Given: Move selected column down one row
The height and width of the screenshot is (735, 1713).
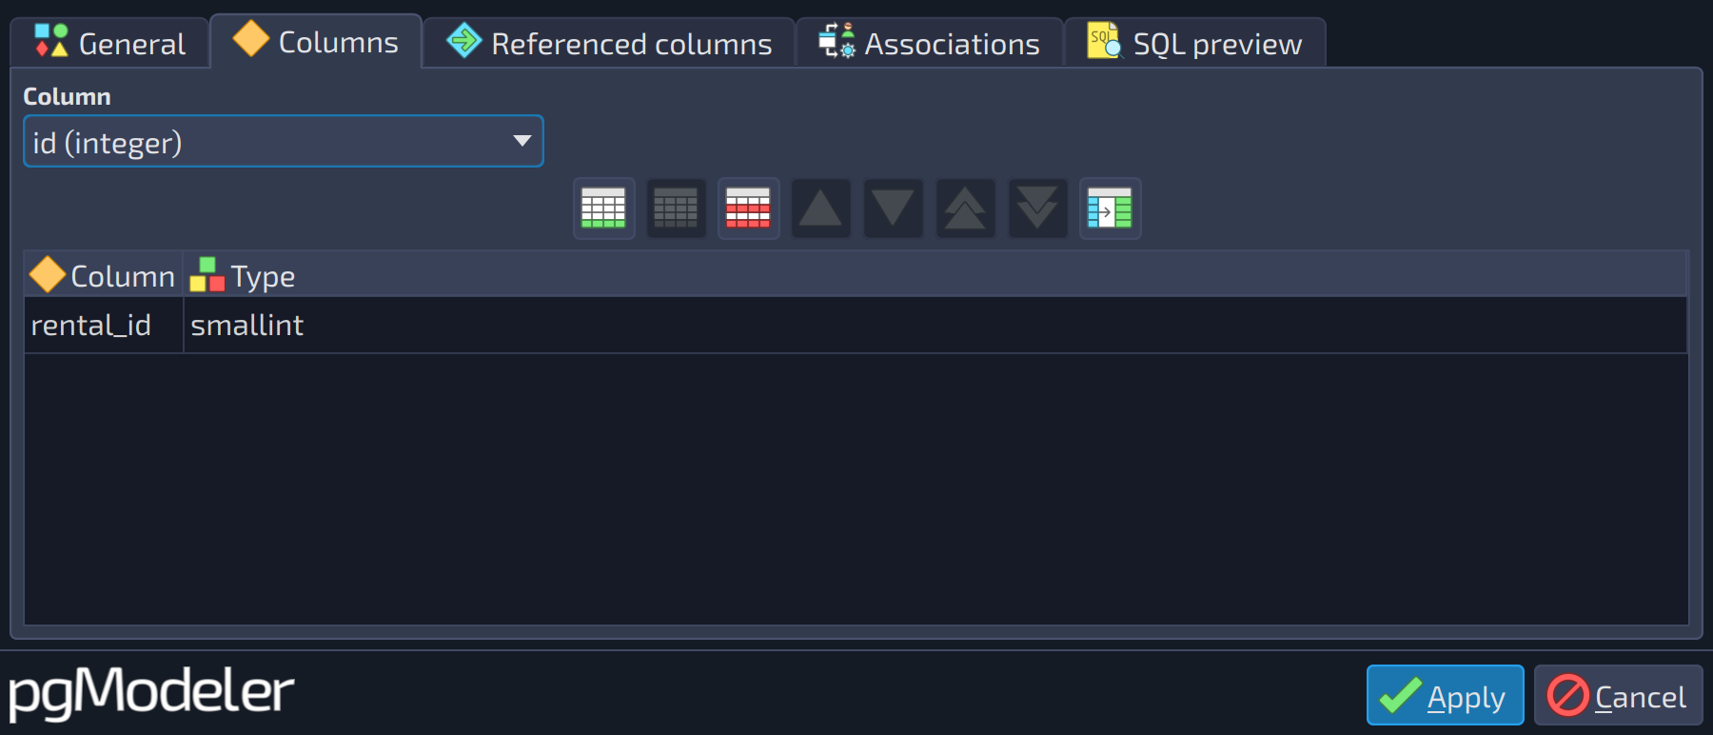Looking at the screenshot, I should (x=893, y=209).
